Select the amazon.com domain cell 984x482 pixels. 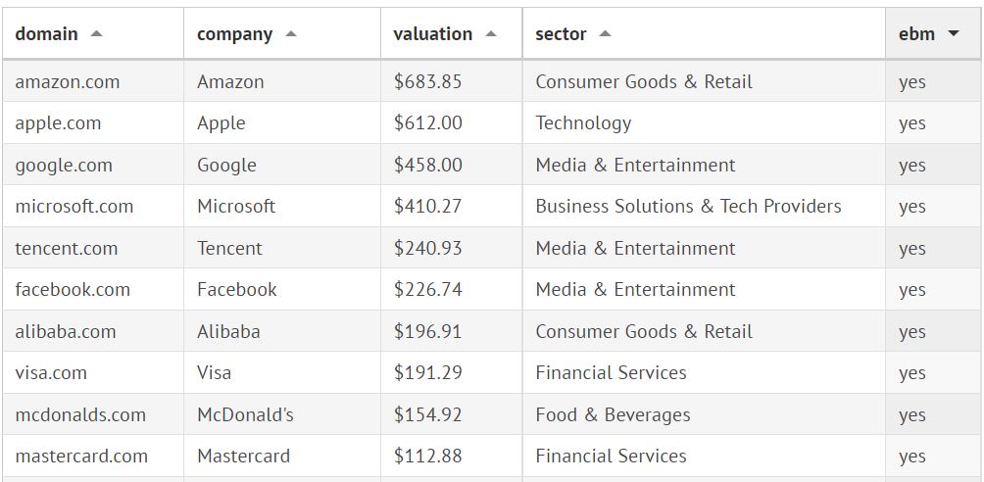pyautogui.click(x=68, y=82)
